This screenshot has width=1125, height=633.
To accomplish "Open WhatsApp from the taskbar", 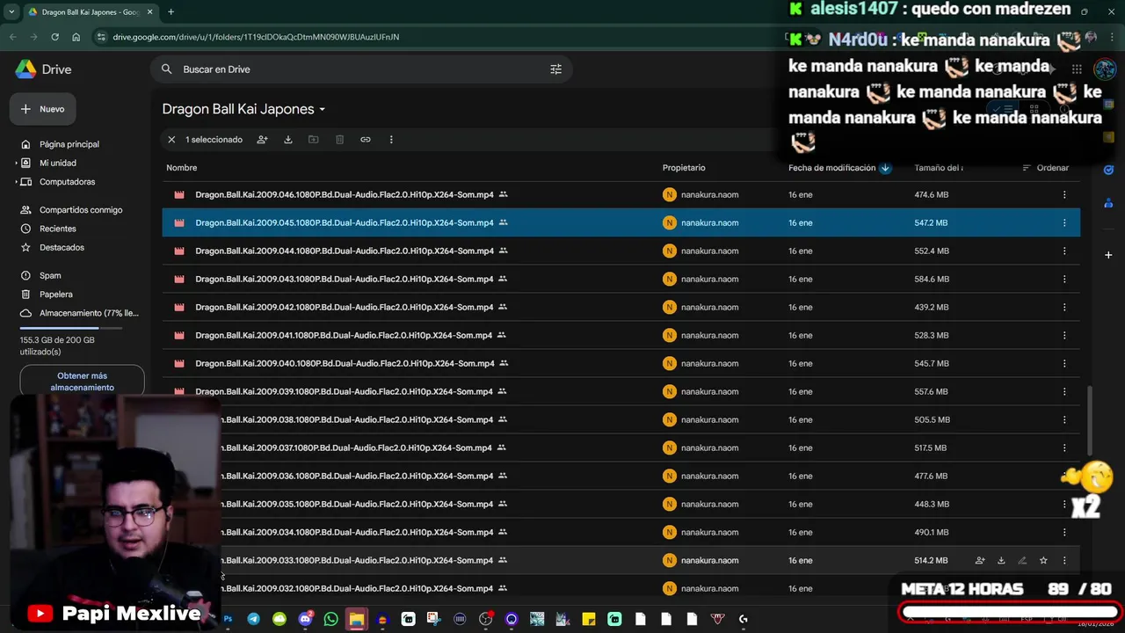I will 330,619.
